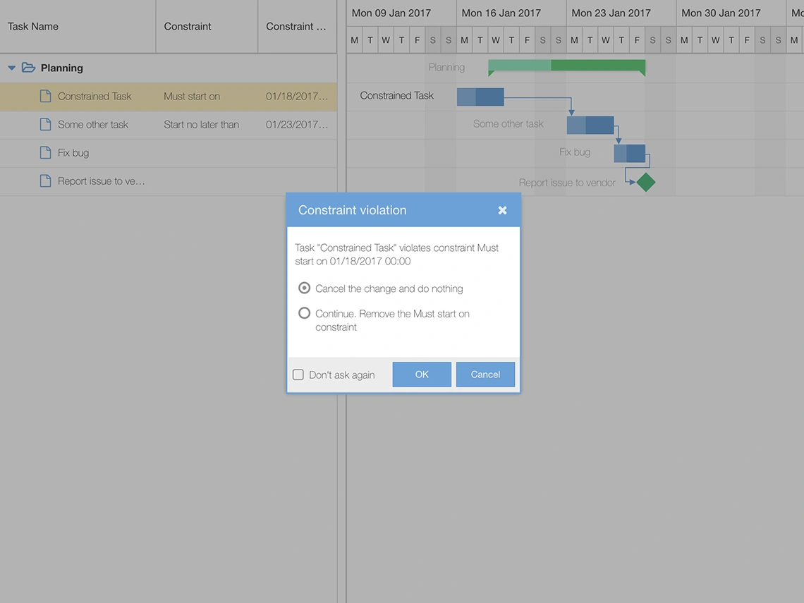
Task: Click the Some other task chart label
Action: (508, 123)
